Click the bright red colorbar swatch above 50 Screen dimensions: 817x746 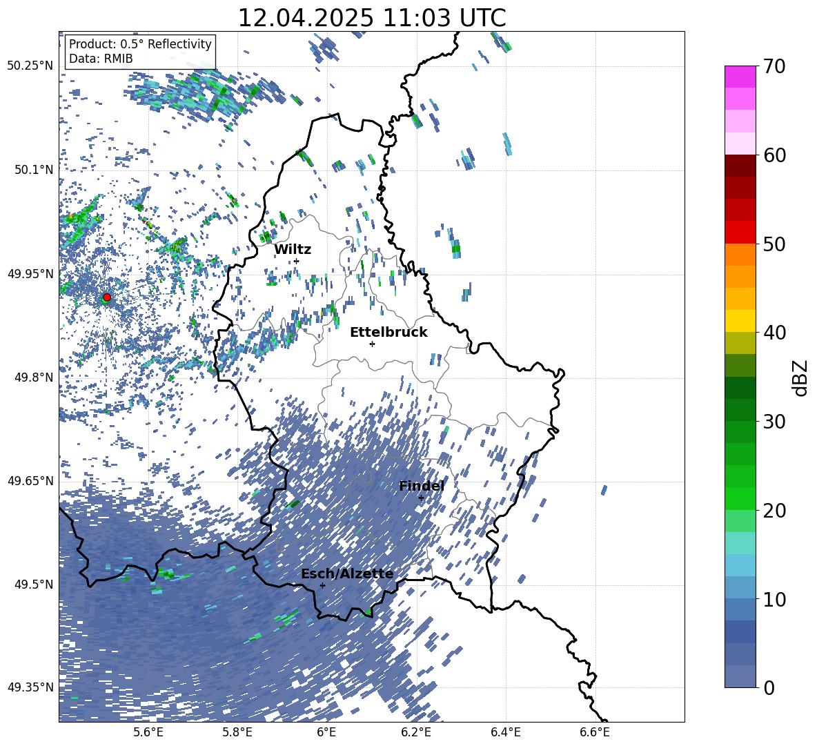[740, 232]
